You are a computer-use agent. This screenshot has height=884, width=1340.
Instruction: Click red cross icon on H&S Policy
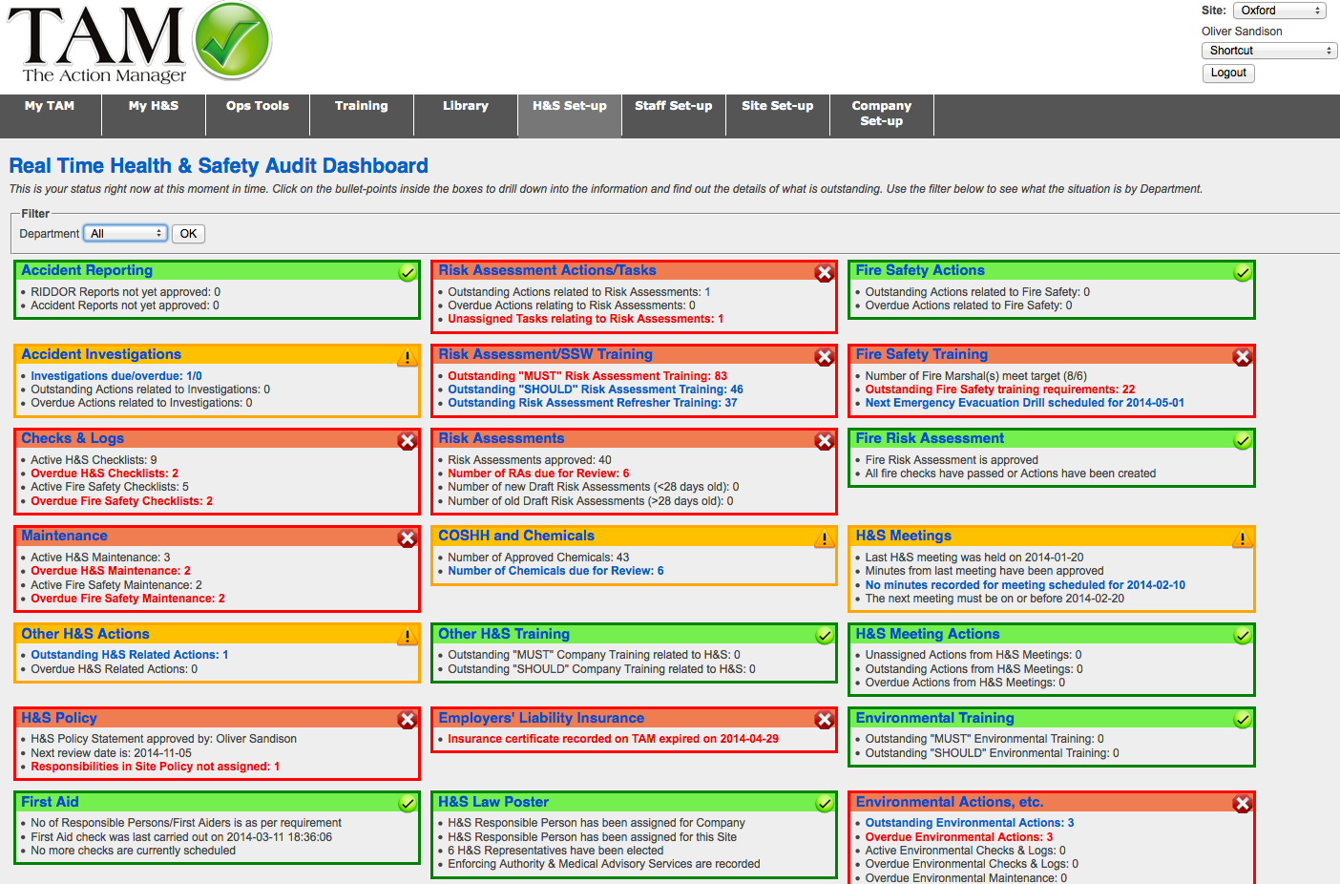click(x=408, y=721)
